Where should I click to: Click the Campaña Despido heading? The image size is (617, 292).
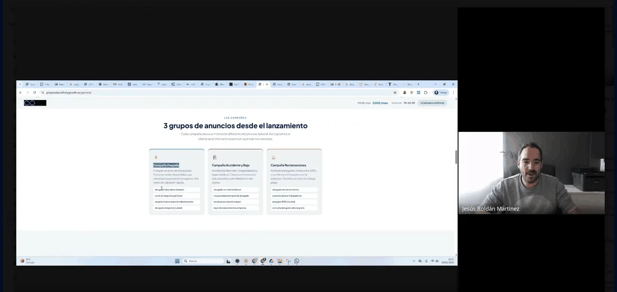pyautogui.click(x=166, y=165)
